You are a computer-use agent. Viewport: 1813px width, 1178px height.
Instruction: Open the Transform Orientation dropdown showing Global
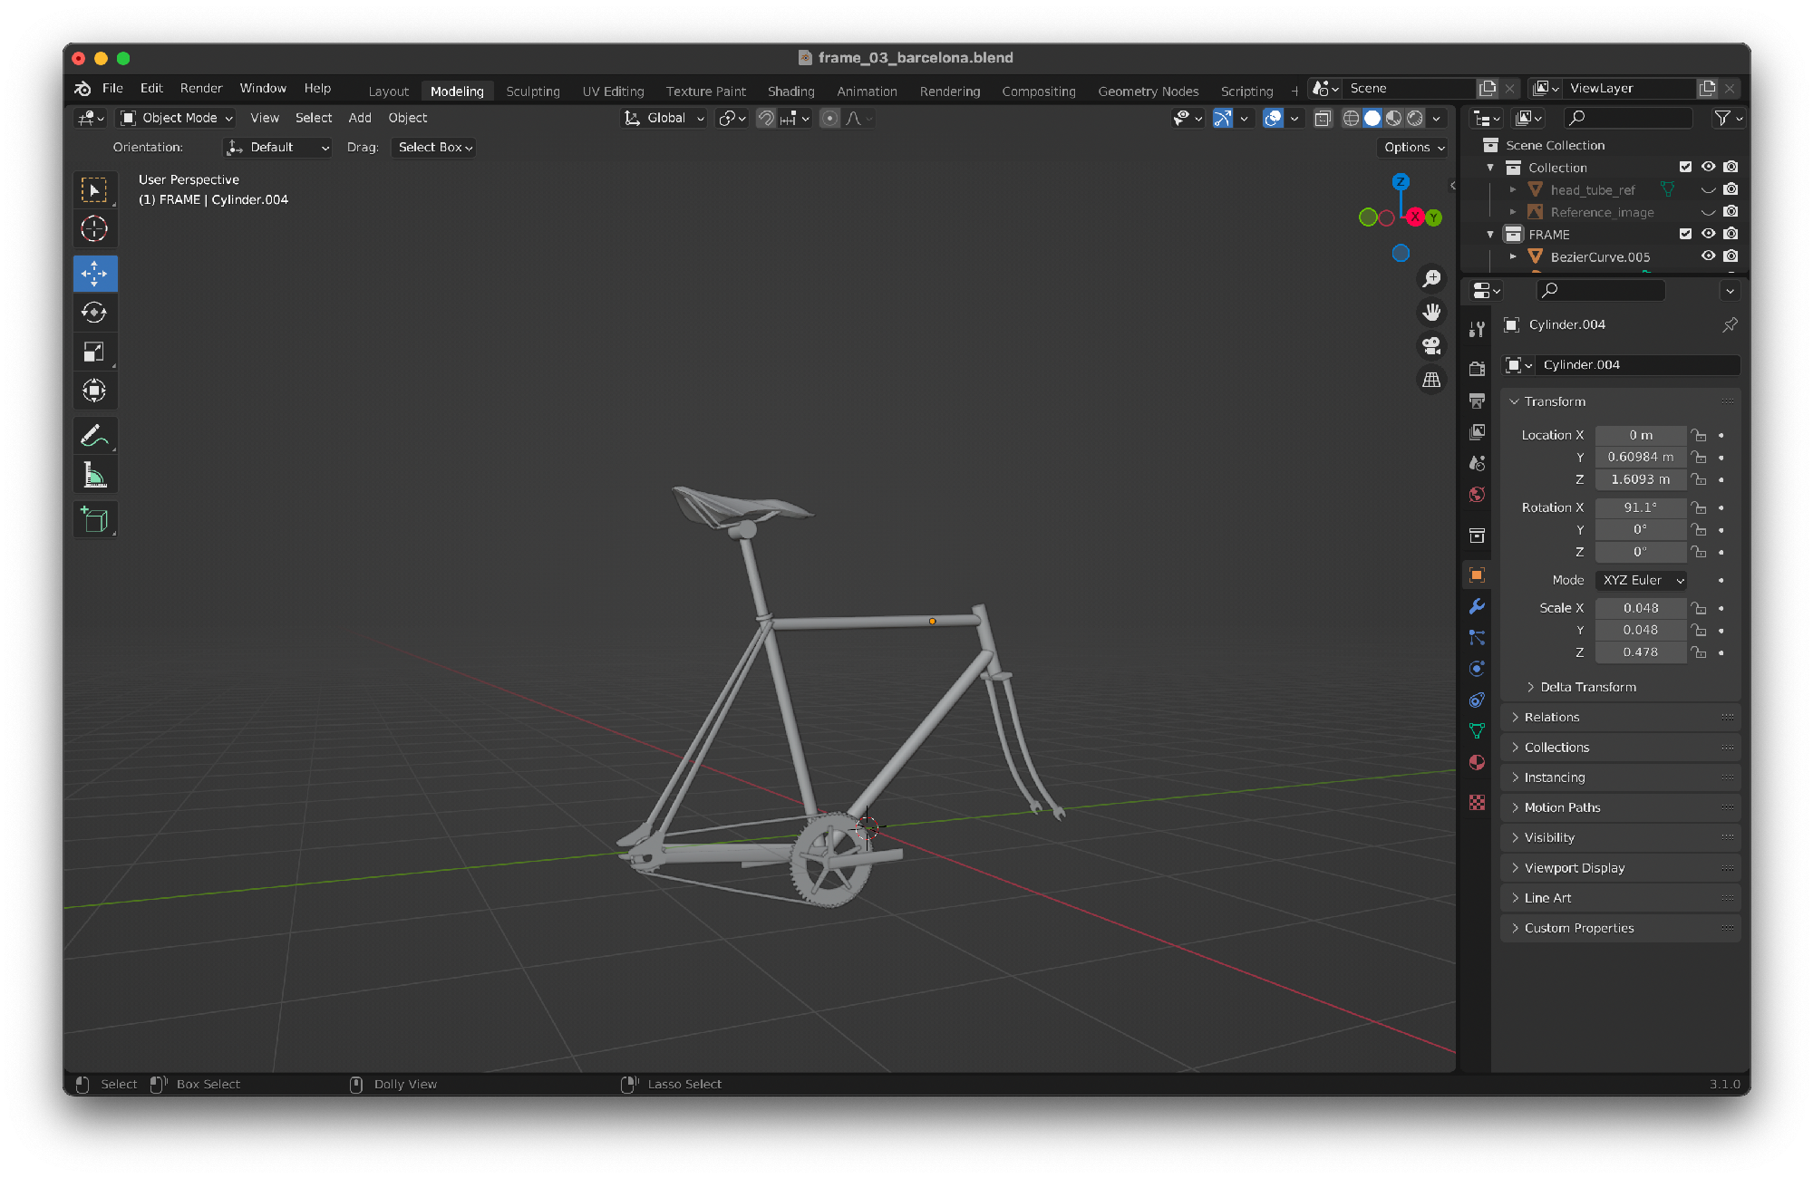pos(664,118)
